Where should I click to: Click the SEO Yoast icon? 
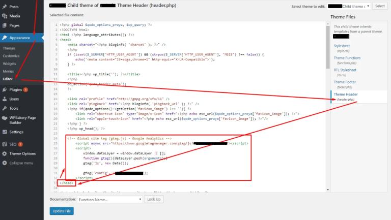[5, 144]
